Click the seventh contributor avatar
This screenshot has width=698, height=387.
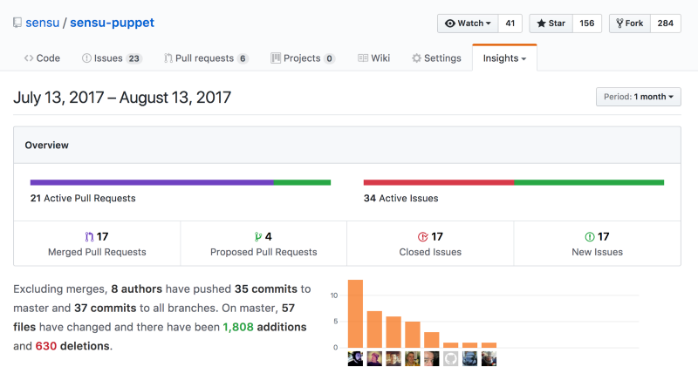coord(469,358)
